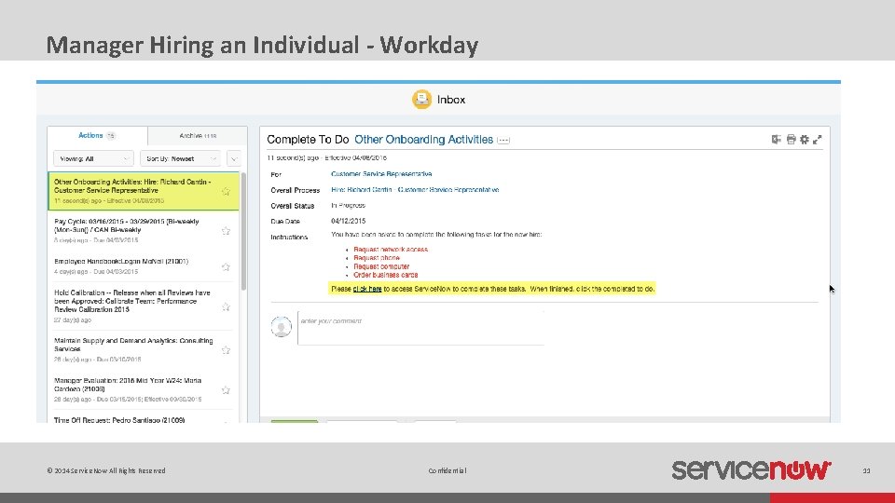Open the Other Onboarding Activities title link

tap(423, 140)
